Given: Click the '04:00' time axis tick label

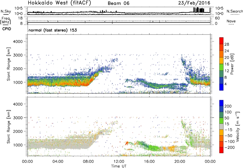Looking at the screenshot, I should 58,162.
